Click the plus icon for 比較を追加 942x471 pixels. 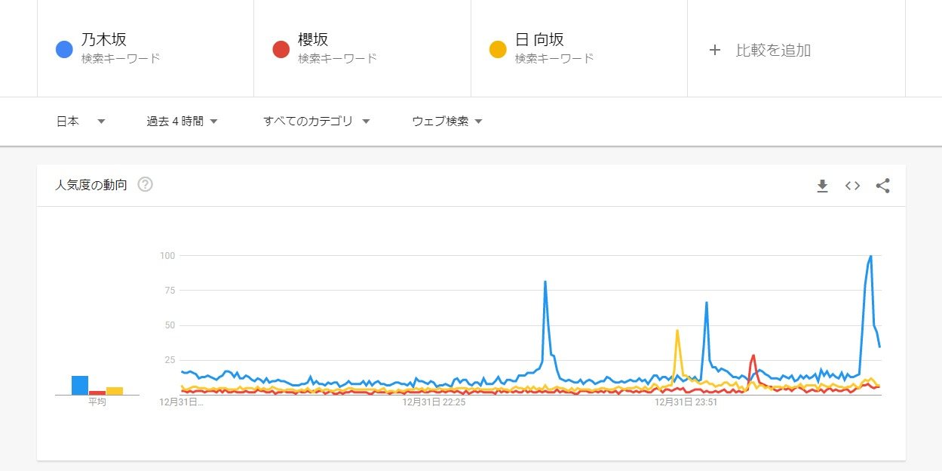click(x=715, y=50)
